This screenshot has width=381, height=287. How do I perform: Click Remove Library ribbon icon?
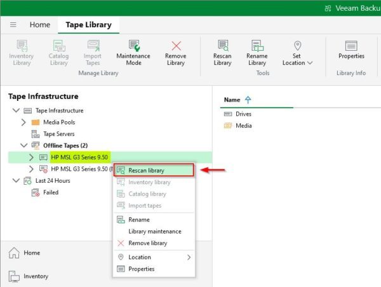176,53
